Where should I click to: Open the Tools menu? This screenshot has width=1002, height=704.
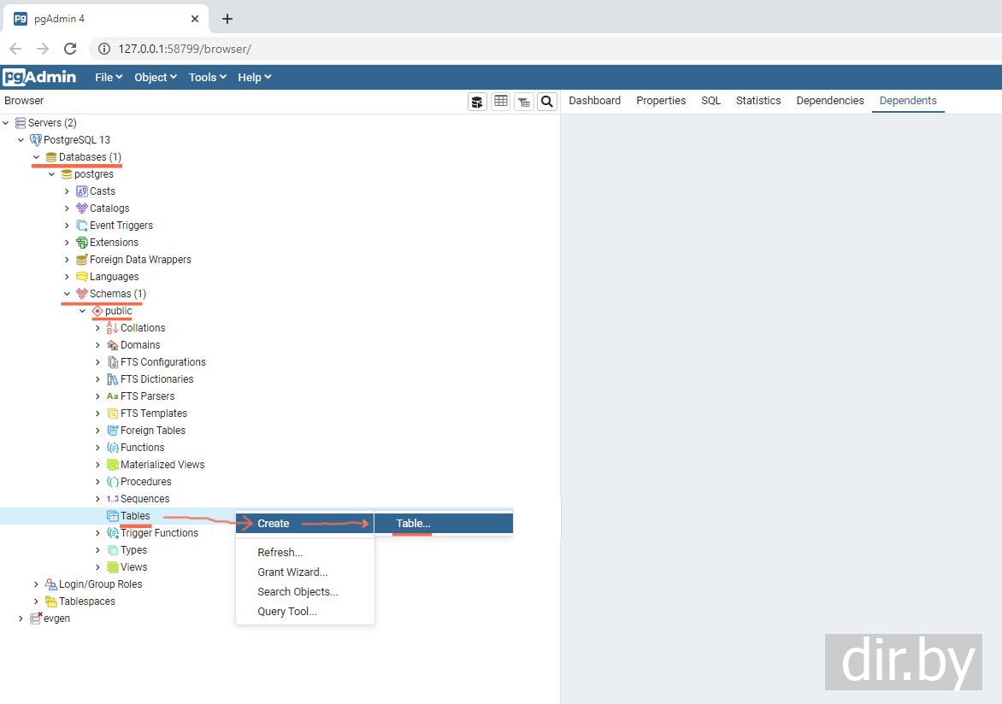pos(207,77)
